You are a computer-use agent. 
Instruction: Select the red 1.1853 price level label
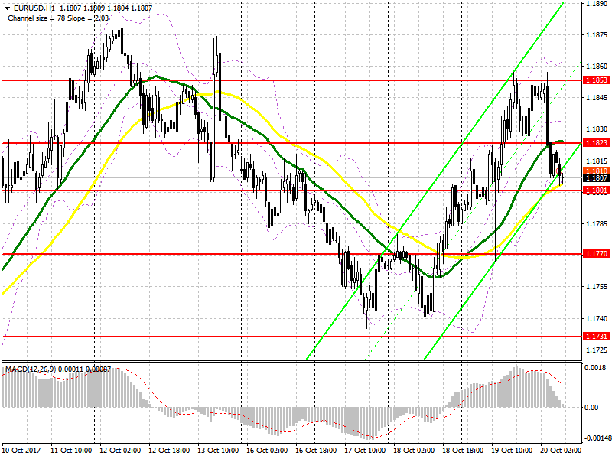(x=597, y=80)
